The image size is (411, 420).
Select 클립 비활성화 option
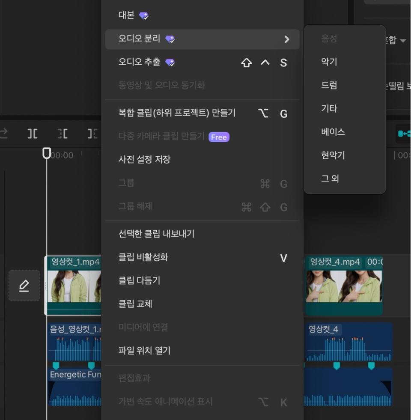202,257
